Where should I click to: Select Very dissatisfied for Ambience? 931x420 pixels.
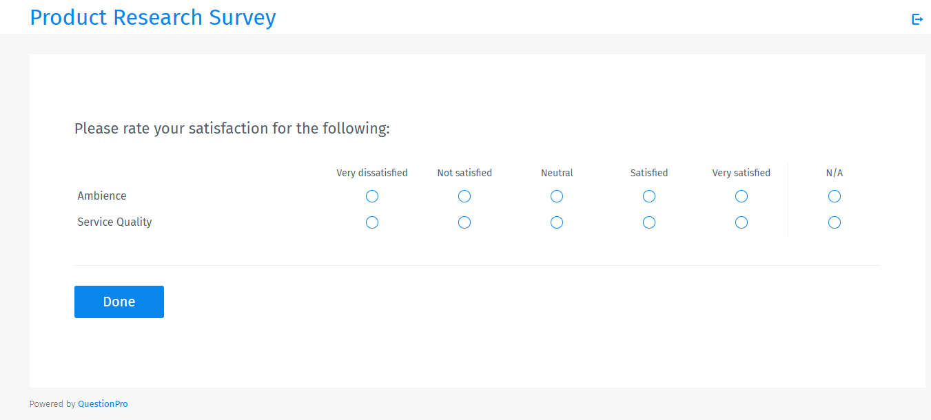372,196
